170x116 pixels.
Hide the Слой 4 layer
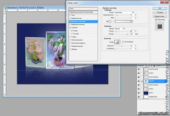(139, 73)
